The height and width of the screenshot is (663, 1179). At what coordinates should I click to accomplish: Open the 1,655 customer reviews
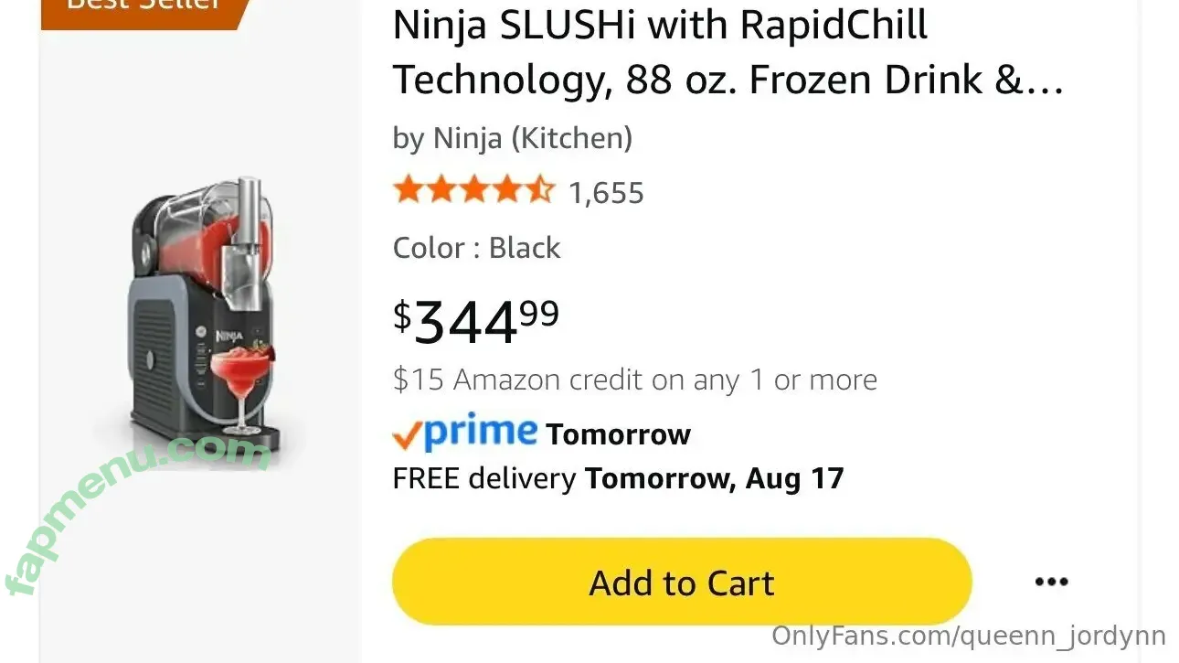(x=606, y=193)
